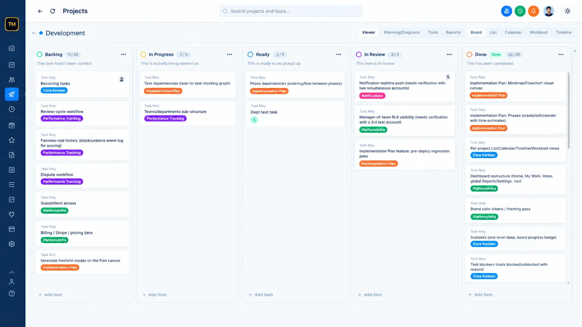Add item to the In Review column

point(370,295)
